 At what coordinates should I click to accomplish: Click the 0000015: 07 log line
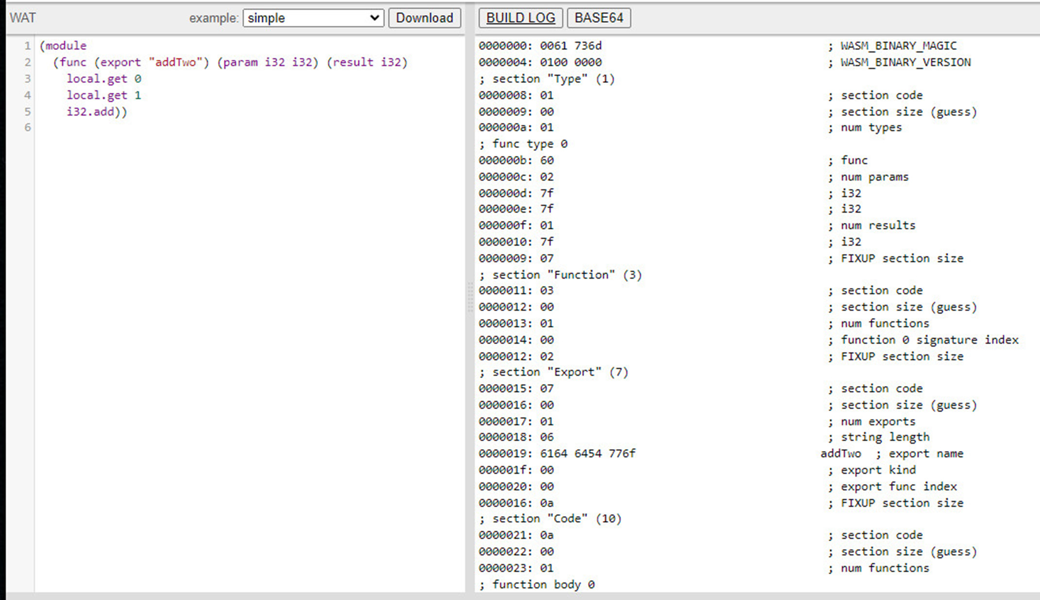[x=517, y=389]
